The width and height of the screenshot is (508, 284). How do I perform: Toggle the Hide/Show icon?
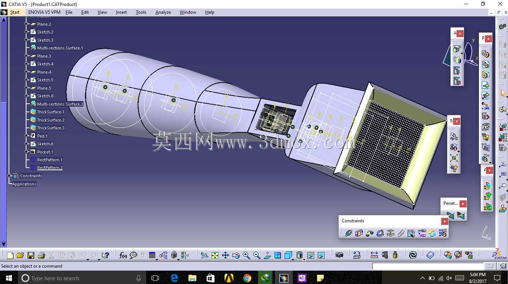point(311,255)
